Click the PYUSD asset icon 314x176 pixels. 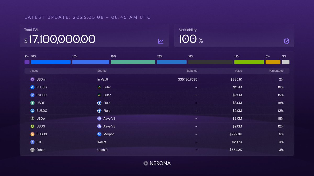(x=32, y=95)
